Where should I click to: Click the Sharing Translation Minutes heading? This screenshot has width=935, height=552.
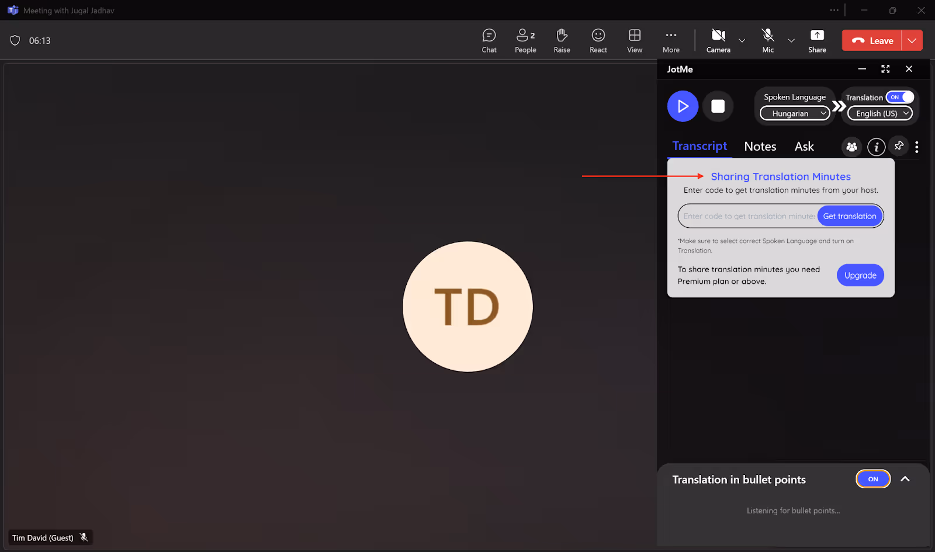pyautogui.click(x=781, y=176)
